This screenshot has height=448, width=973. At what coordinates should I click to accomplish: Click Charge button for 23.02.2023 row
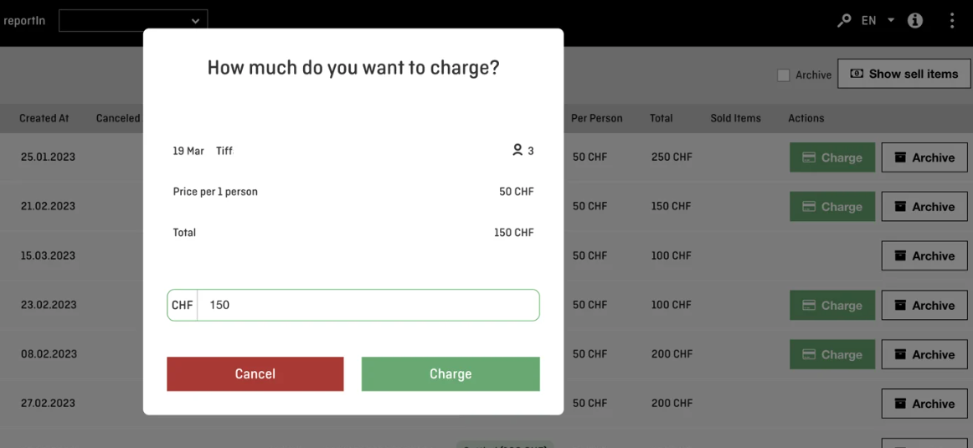[x=832, y=306]
